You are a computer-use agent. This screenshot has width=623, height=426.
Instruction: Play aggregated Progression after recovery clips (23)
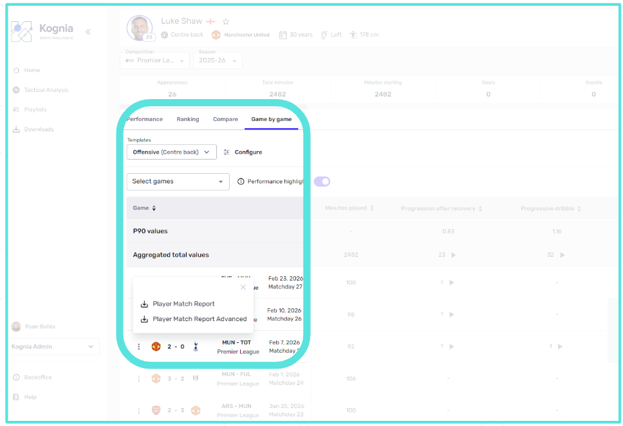[x=453, y=255]
